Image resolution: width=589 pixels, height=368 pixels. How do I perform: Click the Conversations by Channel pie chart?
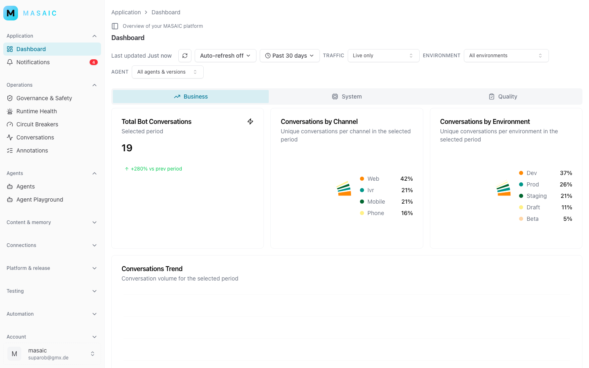click(x=344, y=188)
